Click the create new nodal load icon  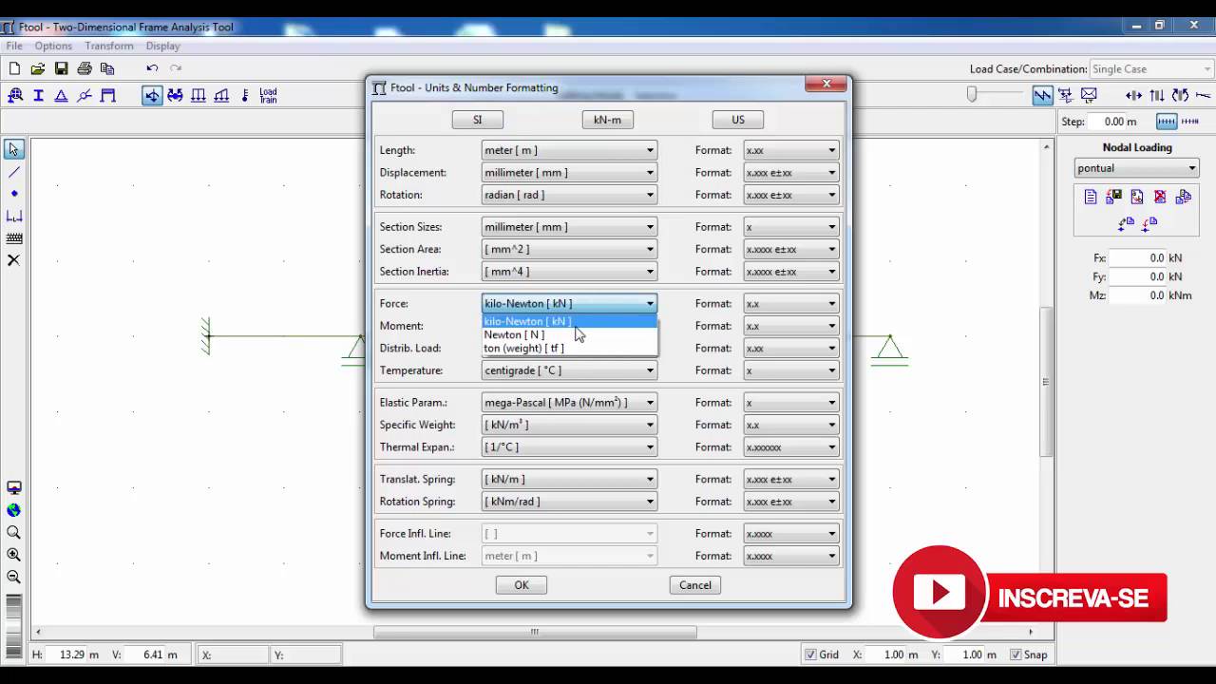pyautogui.click(x=1091, y=197)
